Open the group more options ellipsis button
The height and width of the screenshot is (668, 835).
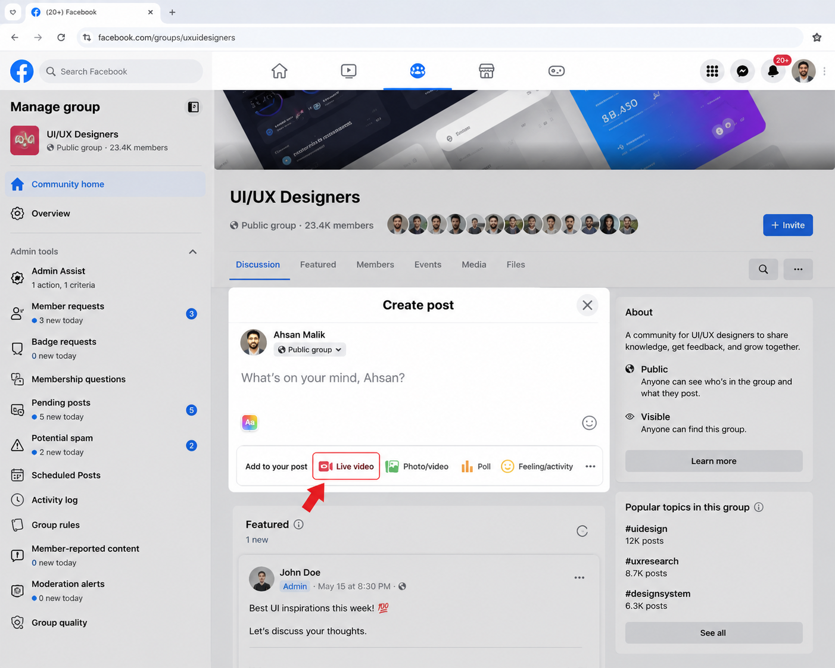798,269
